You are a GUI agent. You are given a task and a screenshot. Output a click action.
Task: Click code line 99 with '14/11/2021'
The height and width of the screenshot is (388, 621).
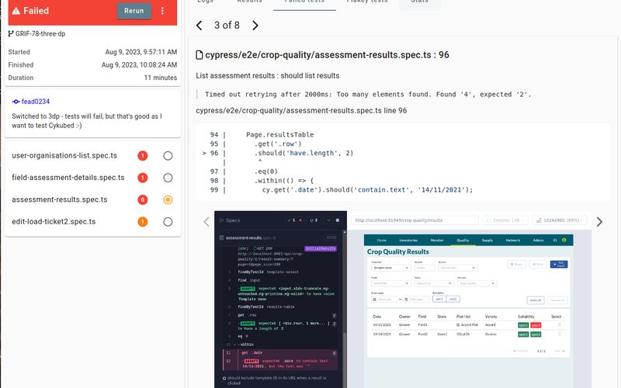pos(367,190)
